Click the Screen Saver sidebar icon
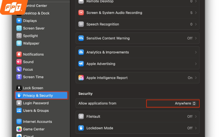This screenshot has width=220, height=137. point(19,28)
